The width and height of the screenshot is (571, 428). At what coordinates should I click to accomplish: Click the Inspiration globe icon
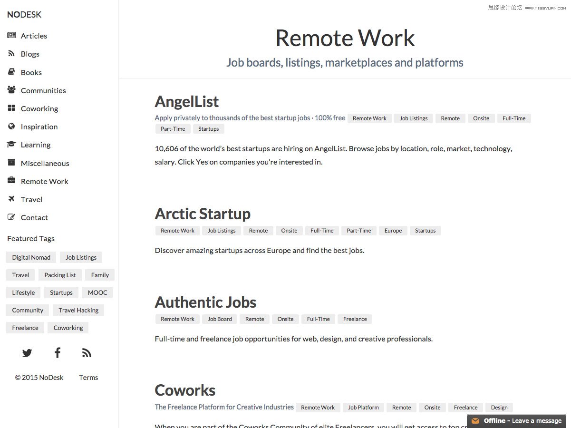[11, 126]
